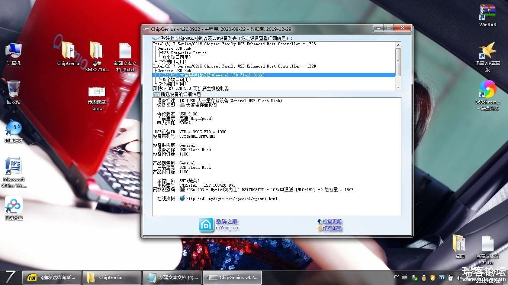This screenshot has width=508, height=285.
Task: Click the 500mA power consumption value
Action: point(185,123)
